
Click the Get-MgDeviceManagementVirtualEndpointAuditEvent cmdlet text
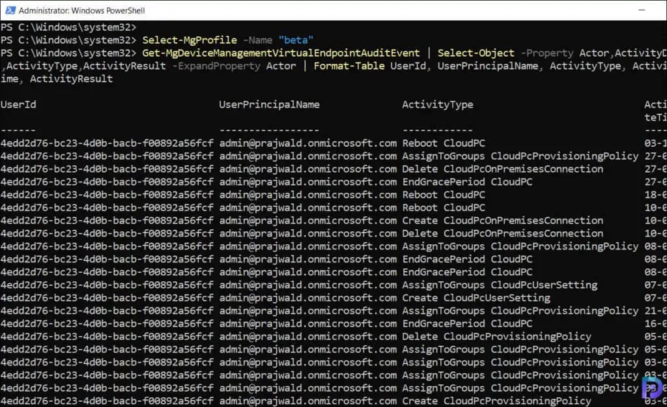281,53
